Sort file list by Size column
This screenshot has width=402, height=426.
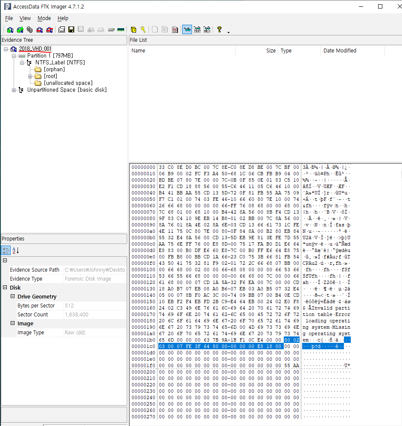256,51
